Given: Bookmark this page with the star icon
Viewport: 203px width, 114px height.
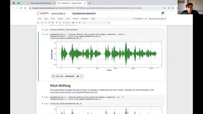Looking at the screenshot, I should point(173,8).
